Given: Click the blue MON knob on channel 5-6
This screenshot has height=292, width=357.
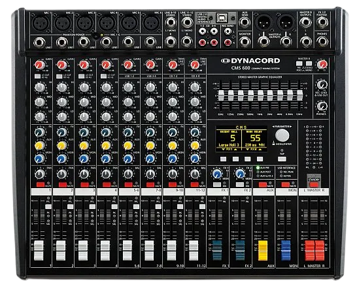Looking at the screenshot, I should pyautogui.click(x=128, y=159).
